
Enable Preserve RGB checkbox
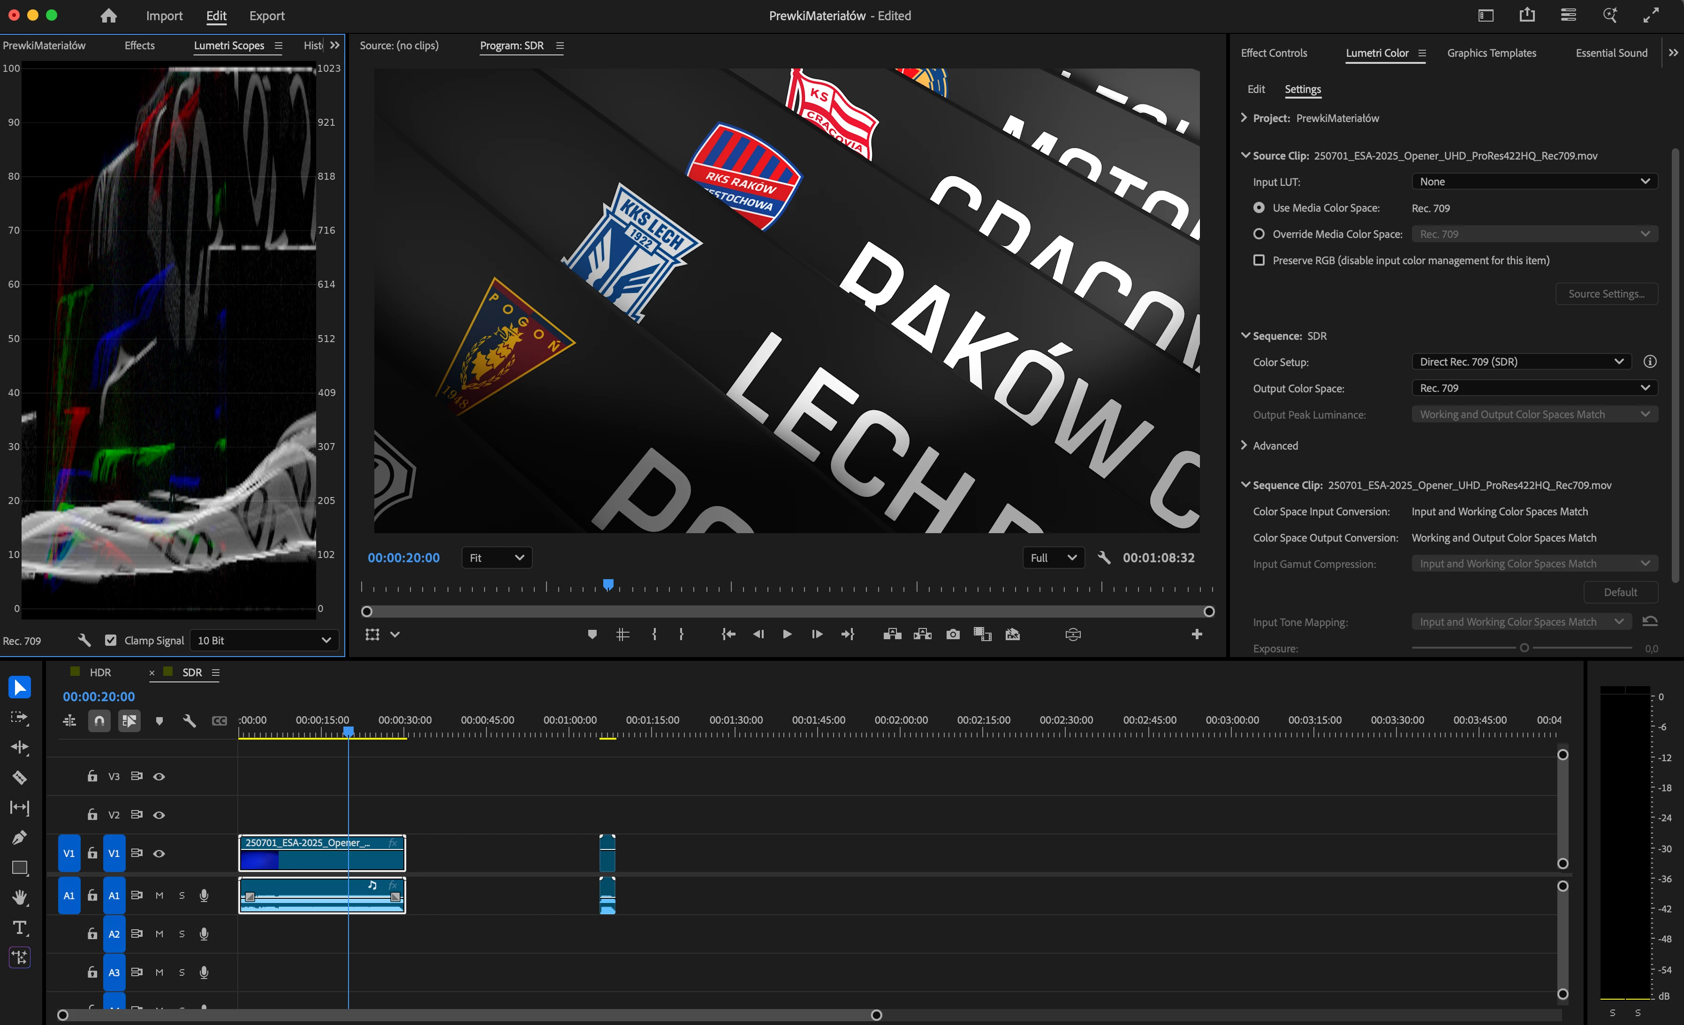[1259, 260]
